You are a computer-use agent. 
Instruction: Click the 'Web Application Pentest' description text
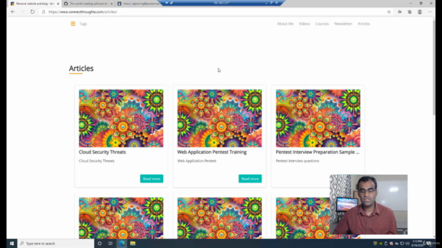click(x=197, y=161)
